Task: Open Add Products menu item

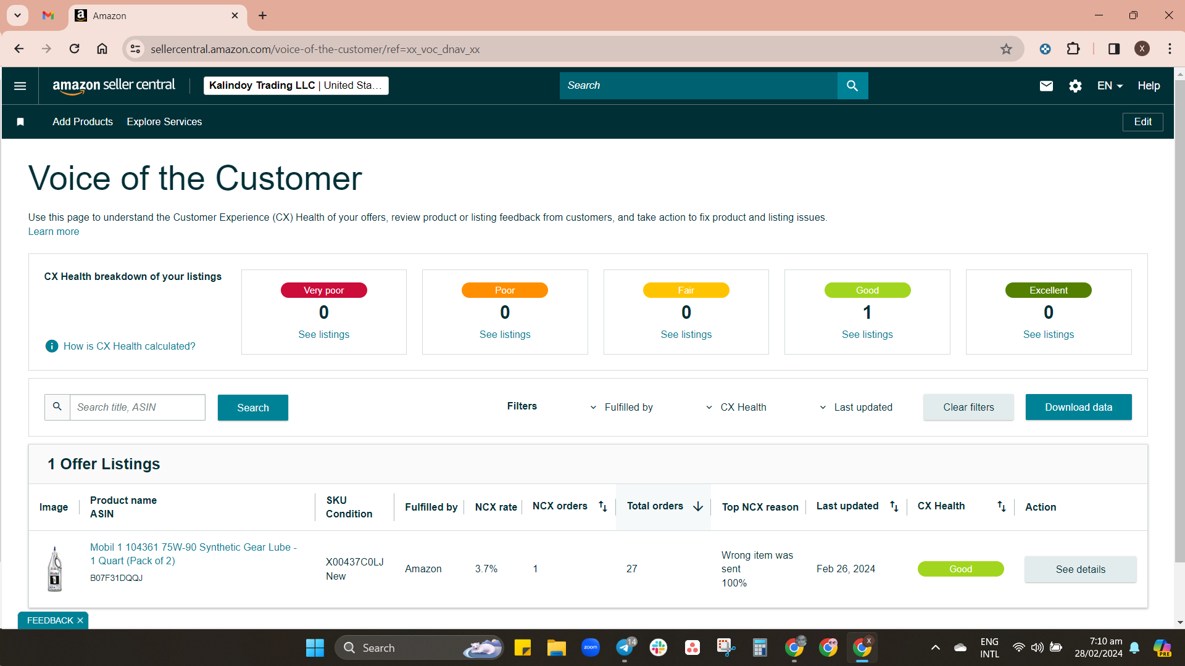Action: [x=83, y=121]
